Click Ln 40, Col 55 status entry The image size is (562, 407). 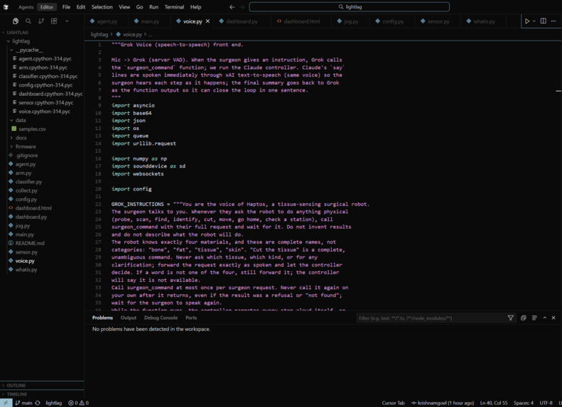tap(494, 403)
